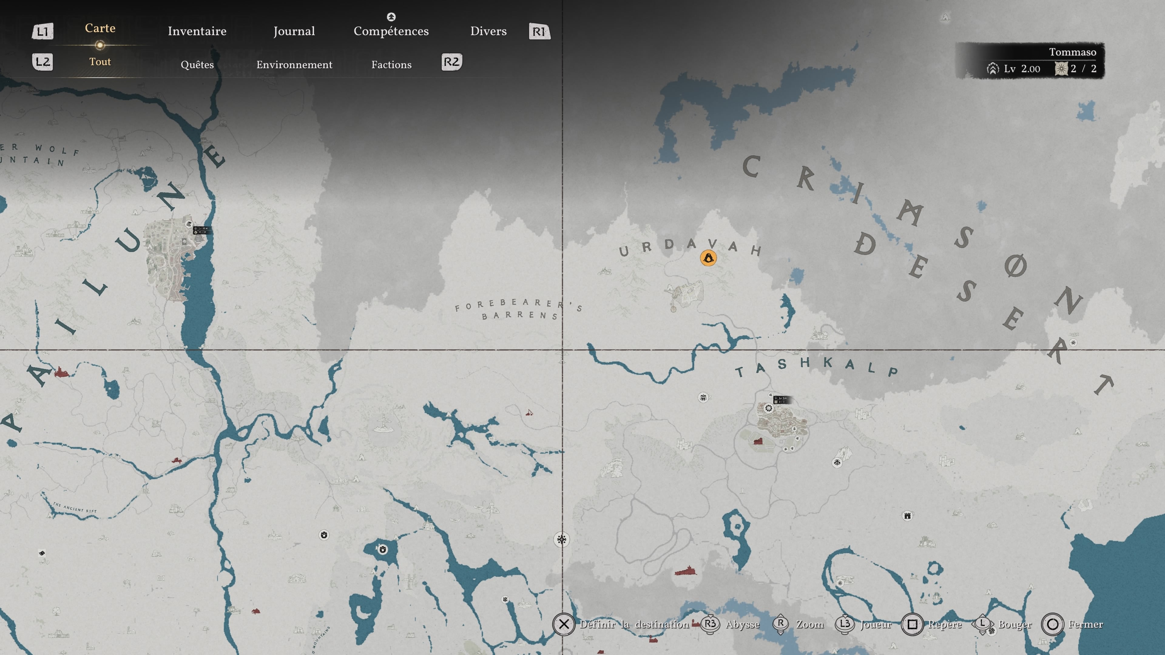Click the R2 trigger button icon

point(451,62)
